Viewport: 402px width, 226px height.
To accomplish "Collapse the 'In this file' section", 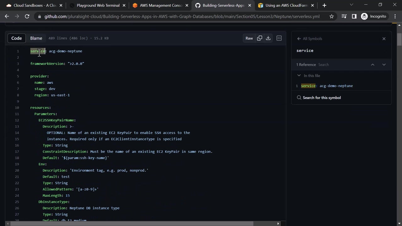I will [x=299, y=76].
